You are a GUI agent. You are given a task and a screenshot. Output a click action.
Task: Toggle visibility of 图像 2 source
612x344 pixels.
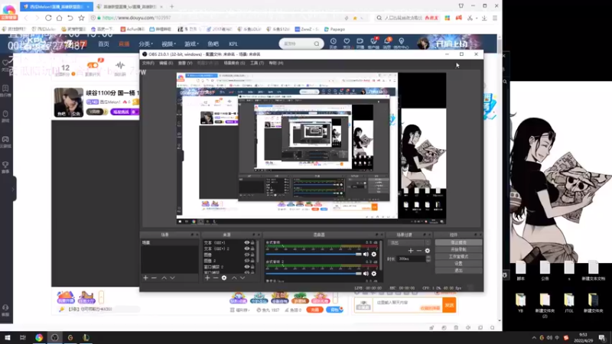click(246, 261)
